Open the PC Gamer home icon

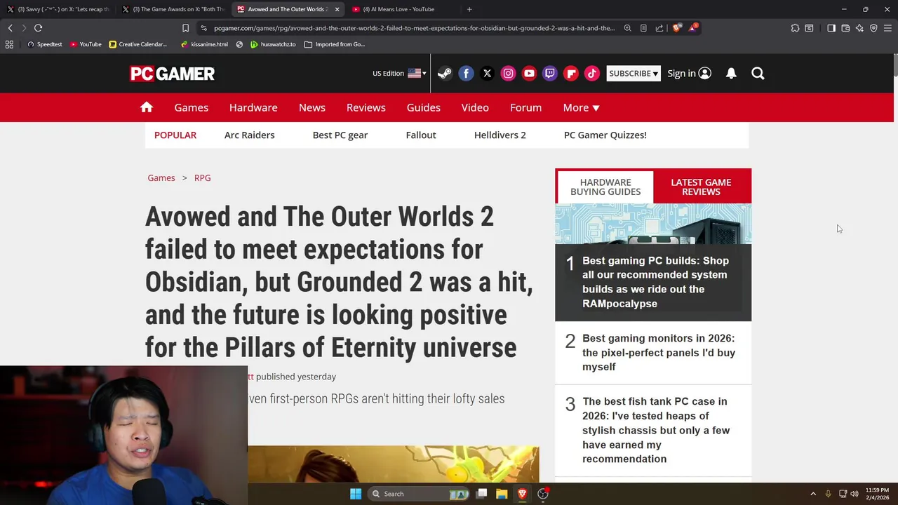[146, 107]
